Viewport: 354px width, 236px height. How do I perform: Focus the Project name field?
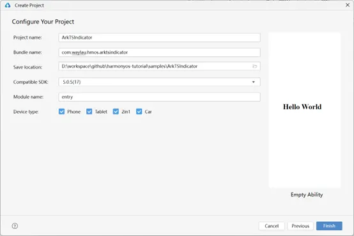coord(159,38)
